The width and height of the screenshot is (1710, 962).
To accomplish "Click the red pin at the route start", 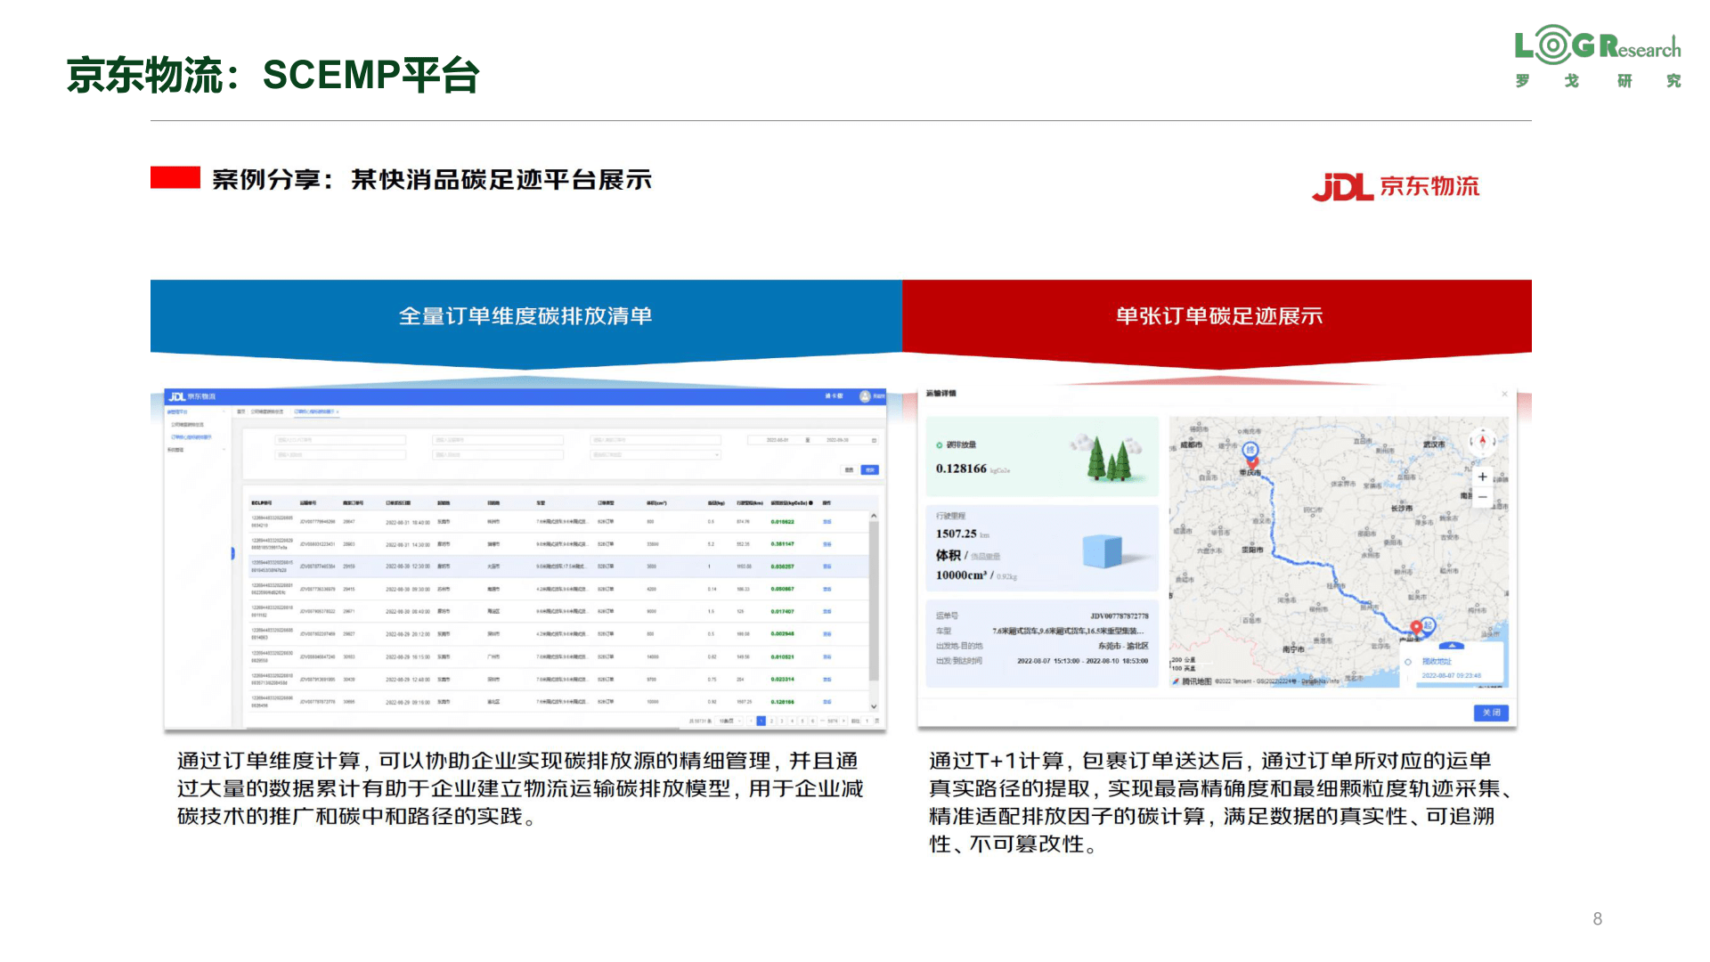I will (1416, 628).
